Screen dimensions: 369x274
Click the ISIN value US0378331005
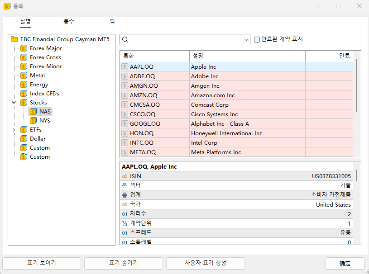pyautogui.click(x=331, y=176)
